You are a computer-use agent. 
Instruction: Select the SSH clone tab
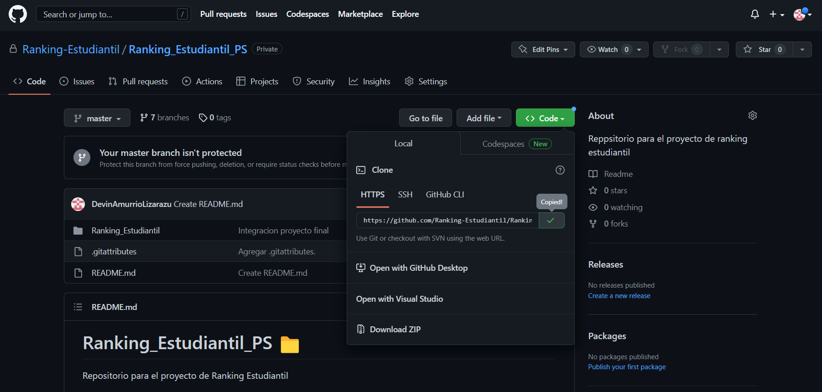tap(405, 195)
